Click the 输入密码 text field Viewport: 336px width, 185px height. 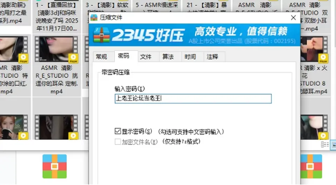point(193,98)
